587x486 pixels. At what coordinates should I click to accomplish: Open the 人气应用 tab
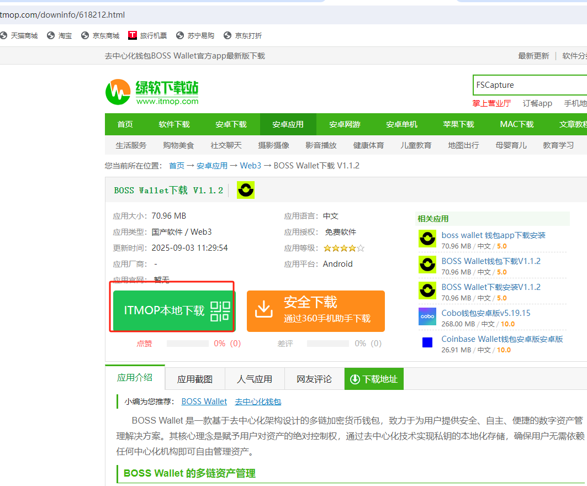255,379
